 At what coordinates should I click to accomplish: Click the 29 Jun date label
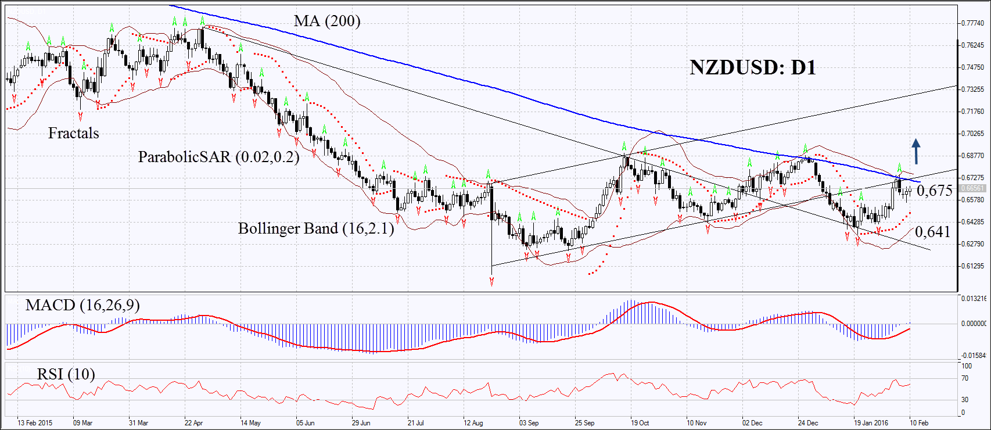pos(361,422)
